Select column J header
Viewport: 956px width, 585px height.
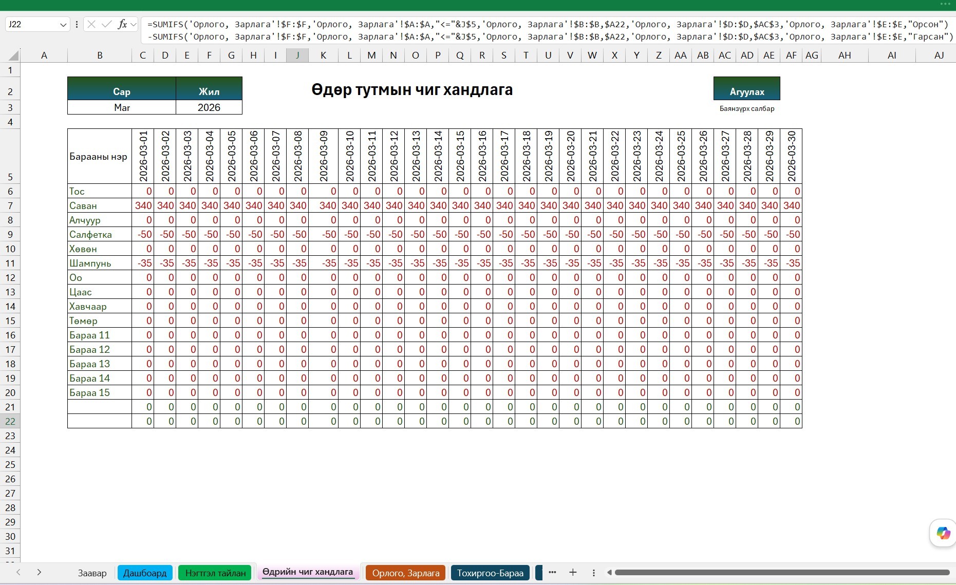coord(297,55)
